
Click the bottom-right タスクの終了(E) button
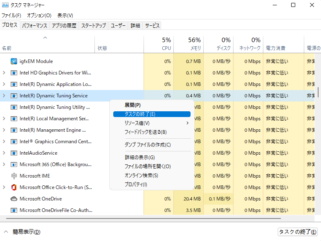click(297, 232)
